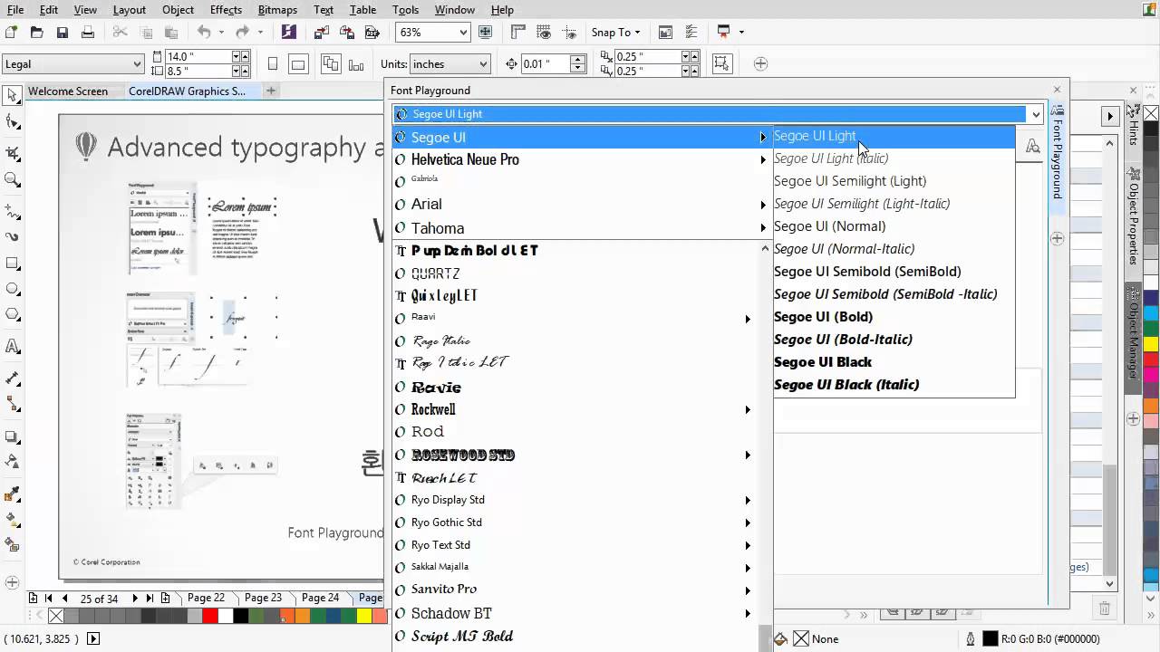Click the Publish to PDF icon

(372, 33)
